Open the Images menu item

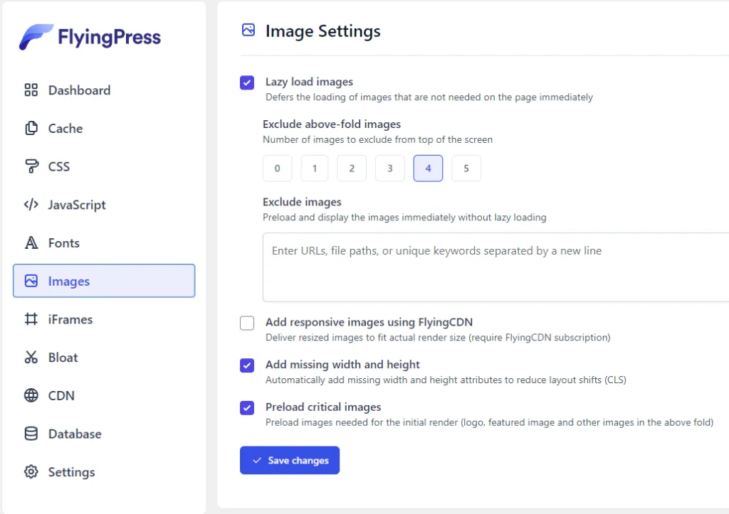(104, 281)
